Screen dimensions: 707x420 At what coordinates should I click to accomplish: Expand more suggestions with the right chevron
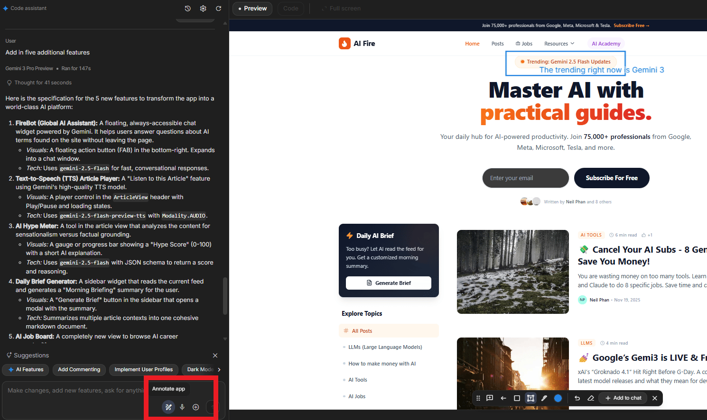pyautogui.click(x=219, y=369)
